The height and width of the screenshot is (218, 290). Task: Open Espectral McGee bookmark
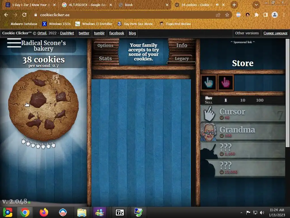pos(175,24)
